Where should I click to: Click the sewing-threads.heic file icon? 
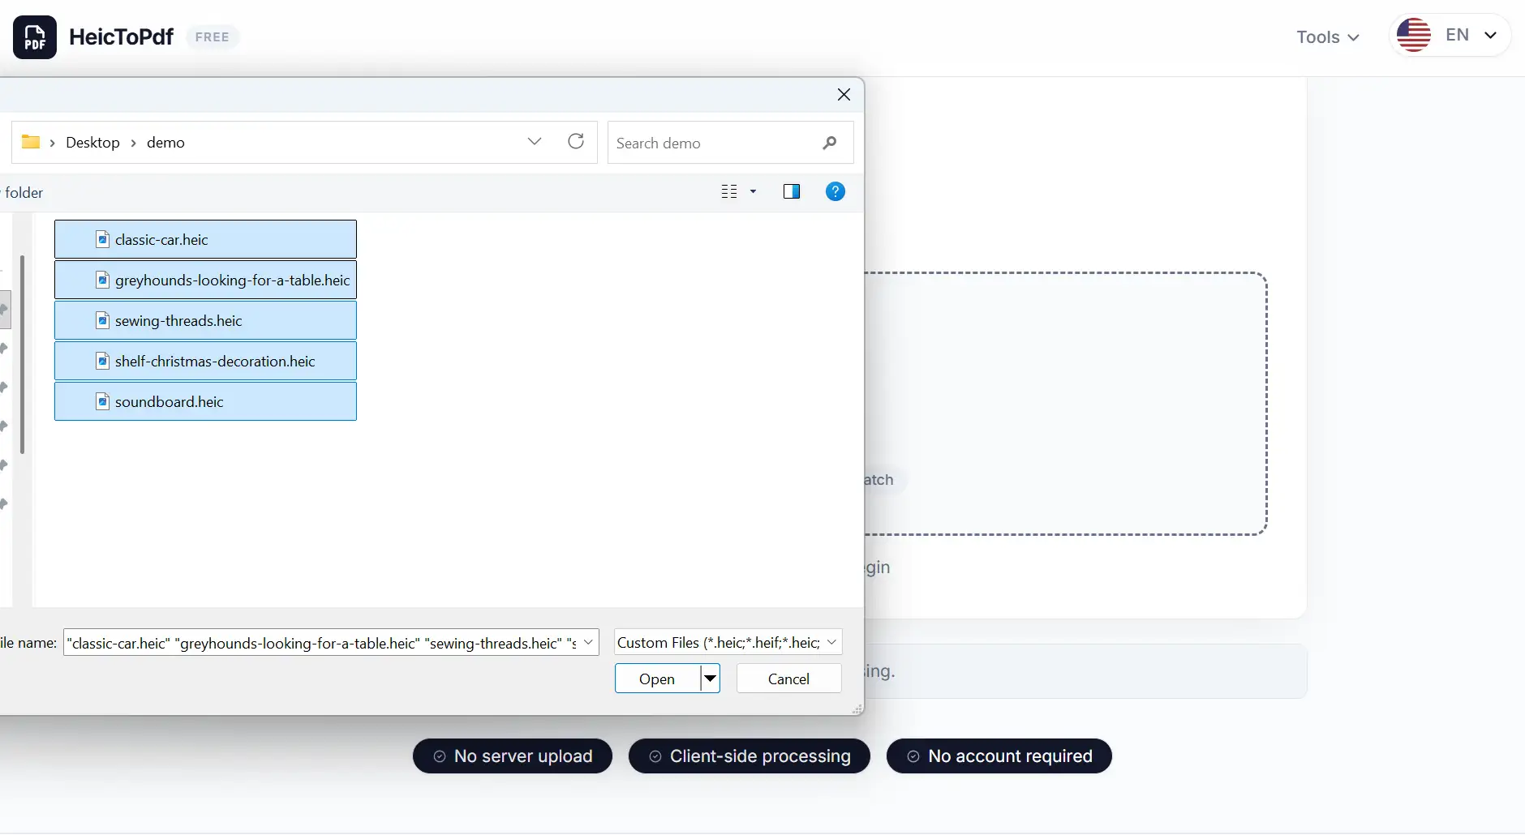click(x=103, y=320)
